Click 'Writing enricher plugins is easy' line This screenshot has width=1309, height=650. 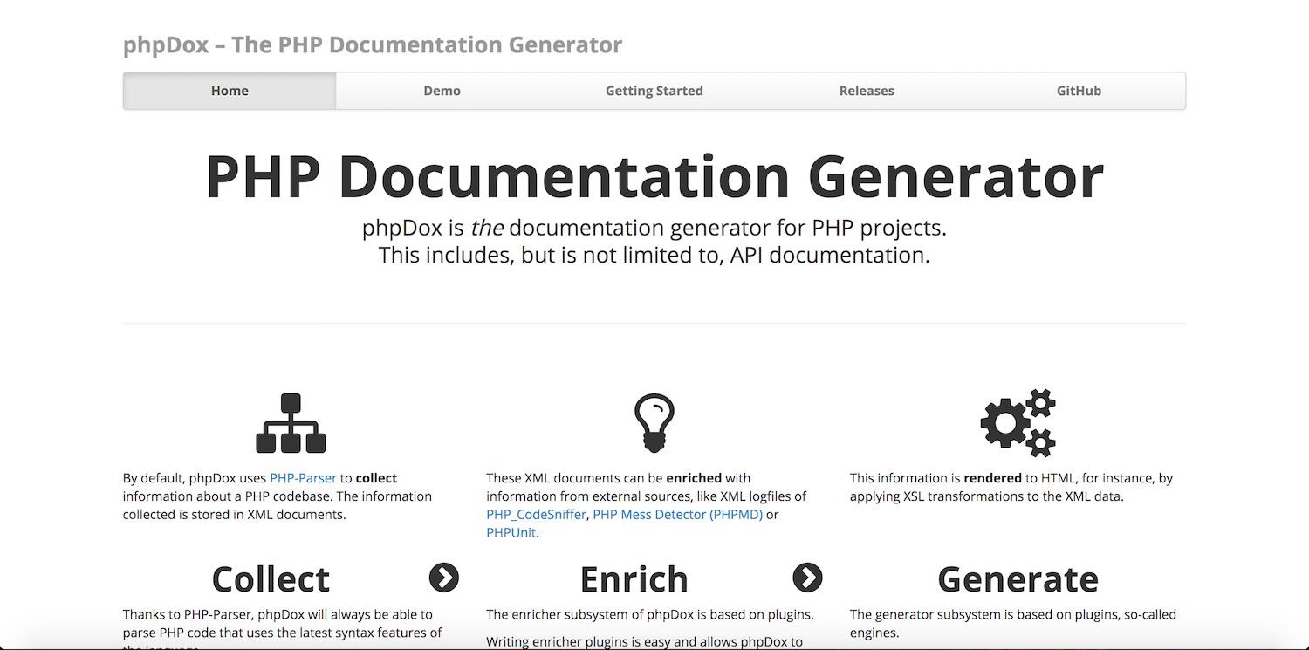point(645,642)
